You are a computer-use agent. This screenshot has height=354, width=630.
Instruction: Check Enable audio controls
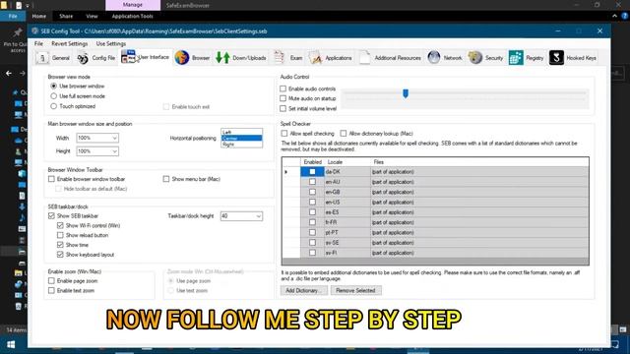coord(283,88)
